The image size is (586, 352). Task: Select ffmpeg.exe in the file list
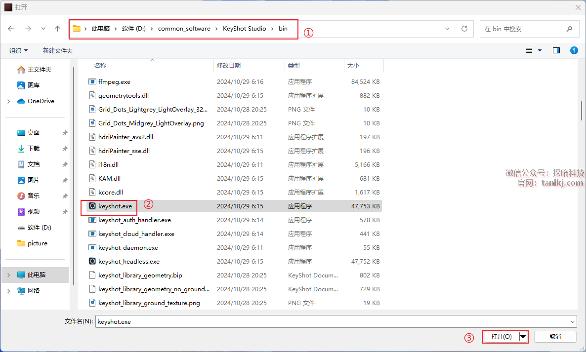(x=114, y=81)
